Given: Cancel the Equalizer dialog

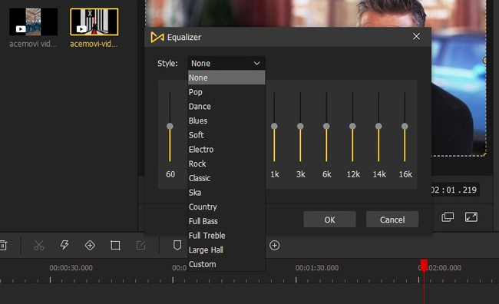Looking at the screenshot, I should click(x=392, y=220).
